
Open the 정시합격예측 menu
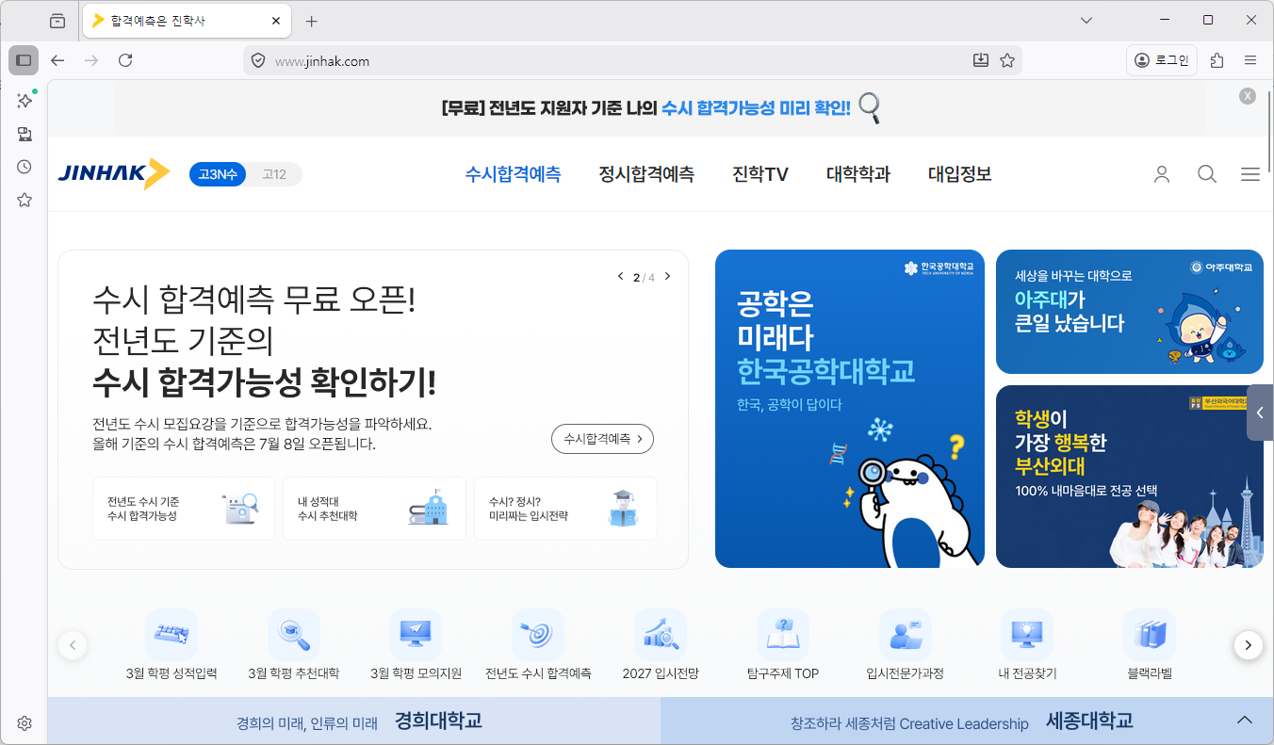(646, 174)
